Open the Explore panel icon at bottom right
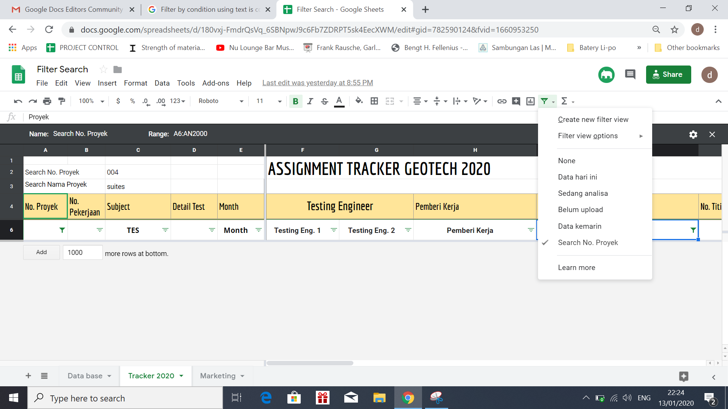 pyautogui.click(x=684, y=376)
